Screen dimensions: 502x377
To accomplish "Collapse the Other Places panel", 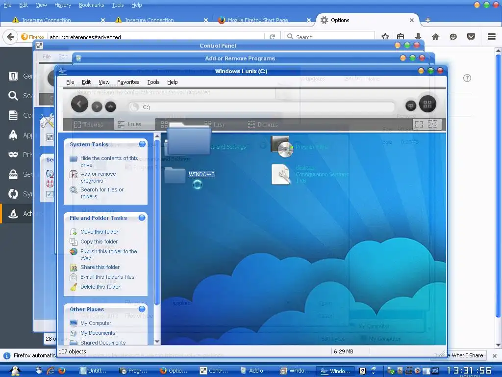I will click(x=142, y=309).
